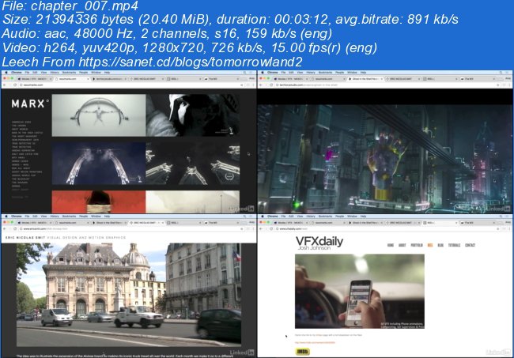Screen dimensions: 514x358
Task: Click the CONTACT link in the VFXdaily navigation
Action: point(470,245)
